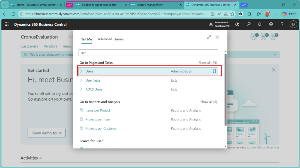300x168 pixels.
Task: Show all 5 reports and analysis
Action: [x=208, y=102]
